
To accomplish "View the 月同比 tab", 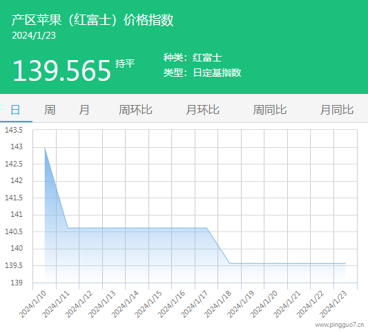I will 337,110.
